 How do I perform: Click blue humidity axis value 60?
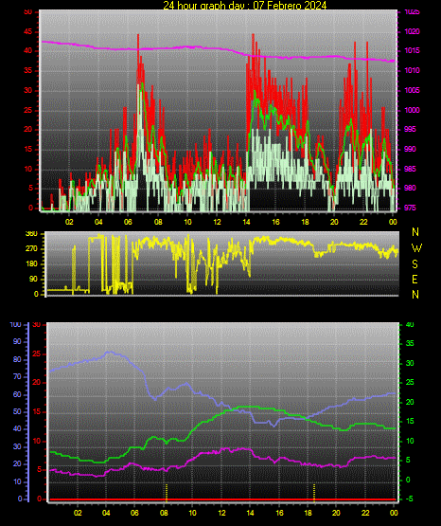click(x=17, y=395)
